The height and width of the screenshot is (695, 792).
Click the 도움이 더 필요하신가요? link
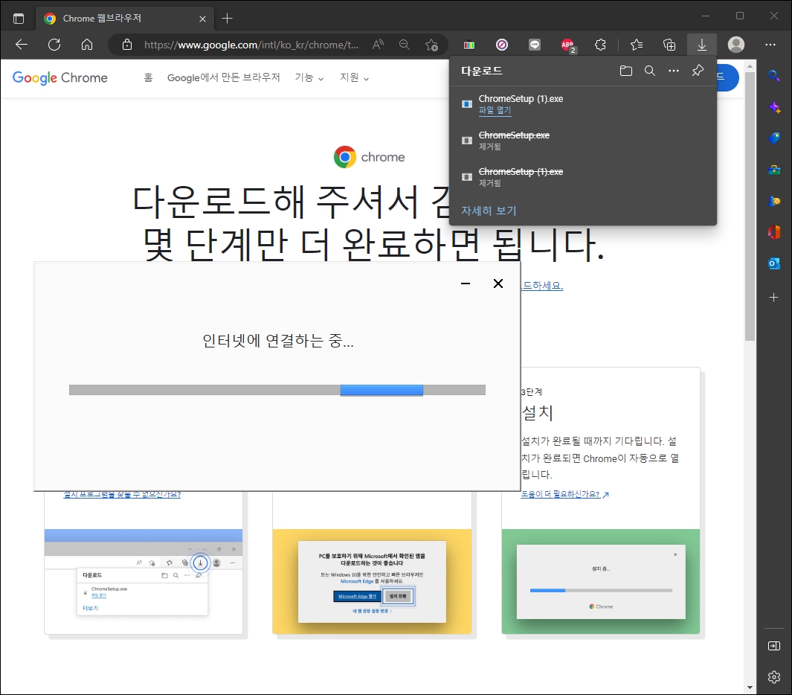[x=564, y=494]
